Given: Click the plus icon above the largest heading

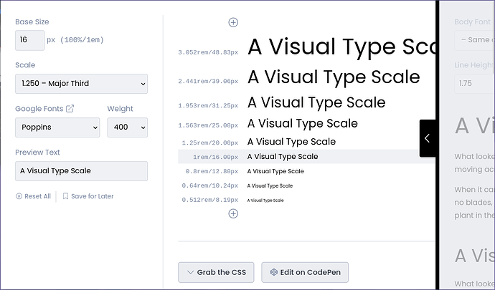Looking at the screenshot, I should pos(233,22).
